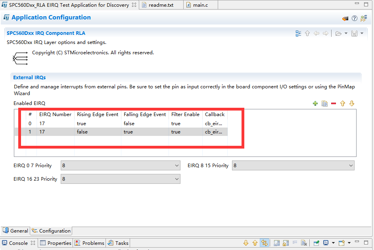Remove the selected EIRQ with the red minus
Screen dimensions: 374x250
click(334, 103)
